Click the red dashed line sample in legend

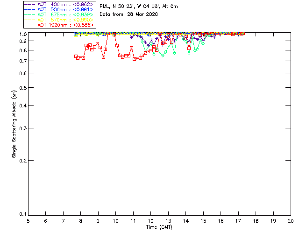(30, 25)
